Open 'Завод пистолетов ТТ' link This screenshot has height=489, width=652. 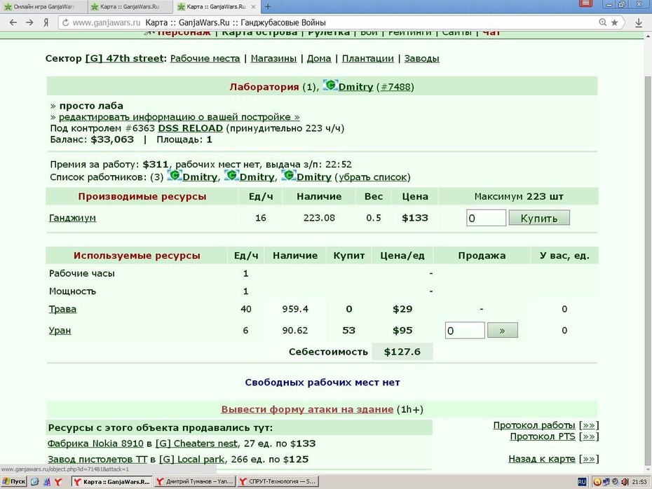(97, 460)
